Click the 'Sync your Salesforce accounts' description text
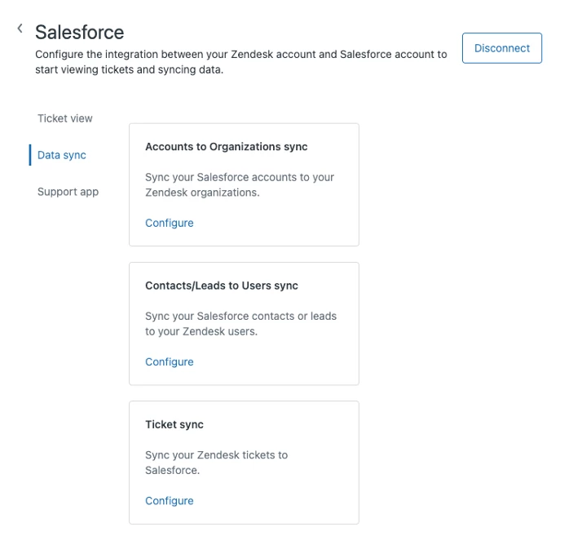 [x=240, y=185]
